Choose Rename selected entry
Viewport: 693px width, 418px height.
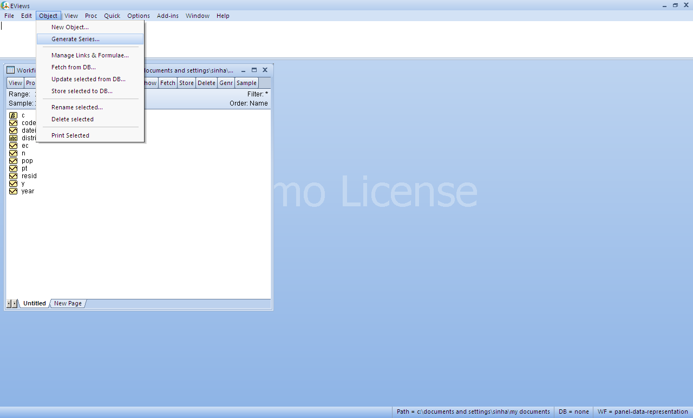tap(90, 107)
